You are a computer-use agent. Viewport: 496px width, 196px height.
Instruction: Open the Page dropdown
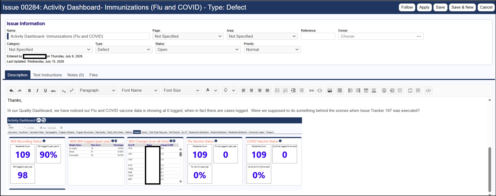188,36
